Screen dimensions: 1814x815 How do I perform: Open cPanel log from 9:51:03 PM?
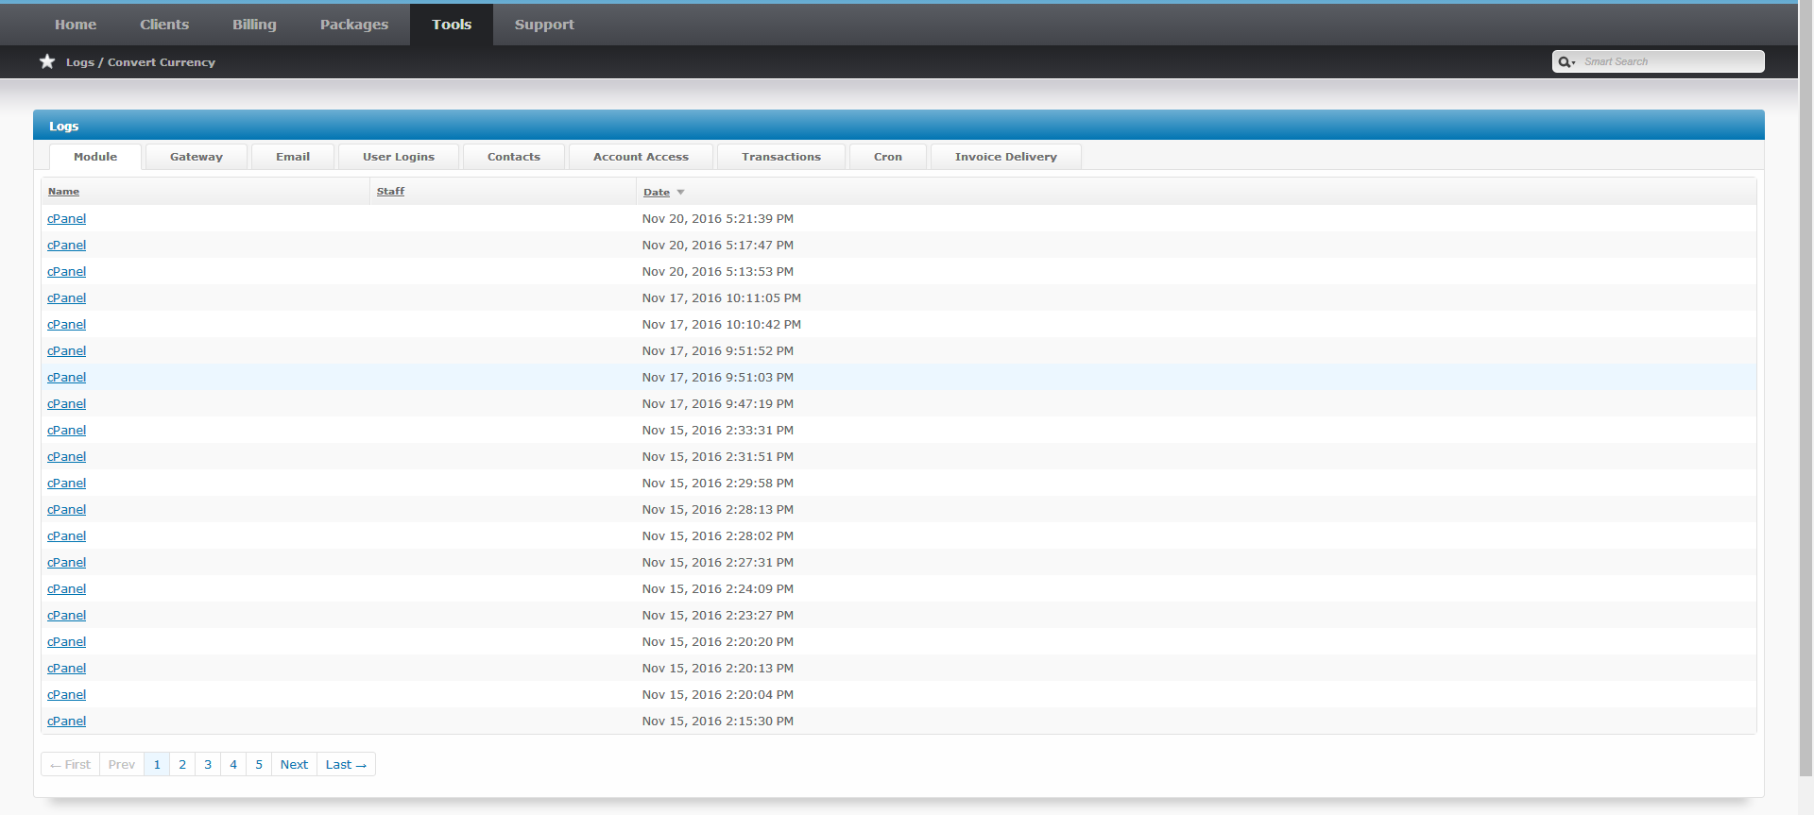tap(66, 378)
